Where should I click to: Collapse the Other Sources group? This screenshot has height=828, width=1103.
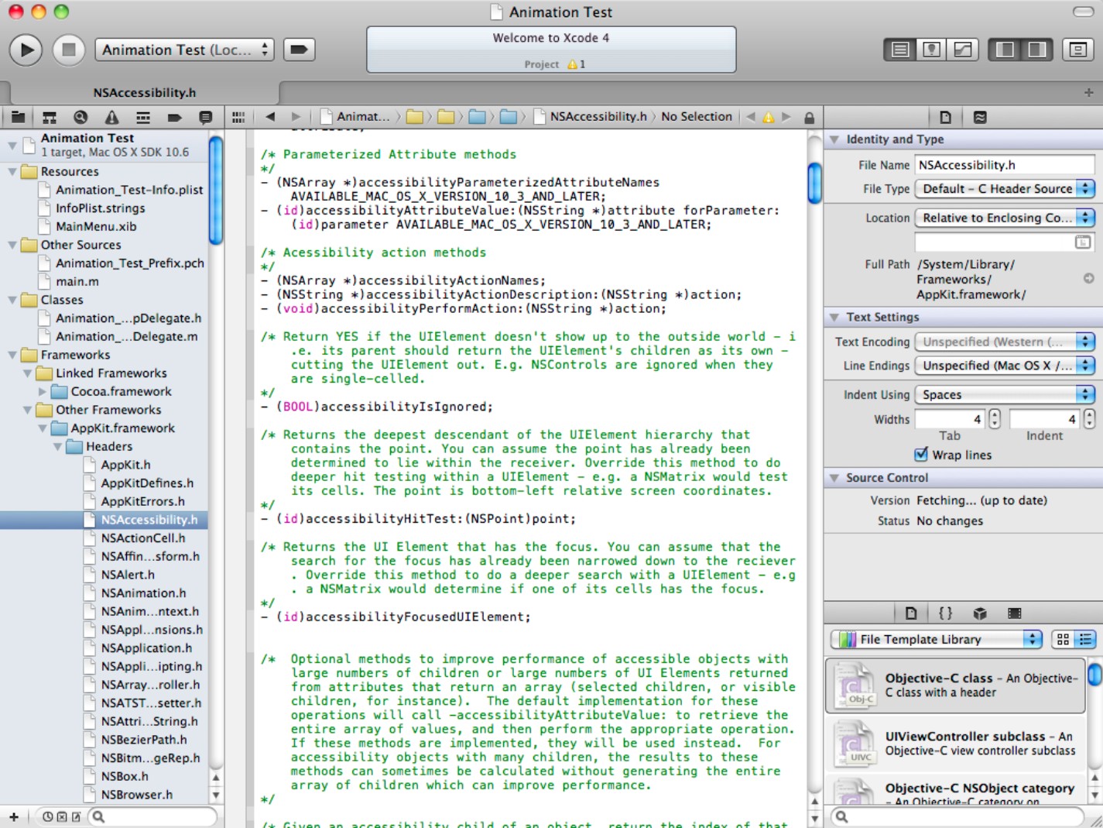[12, 245]
